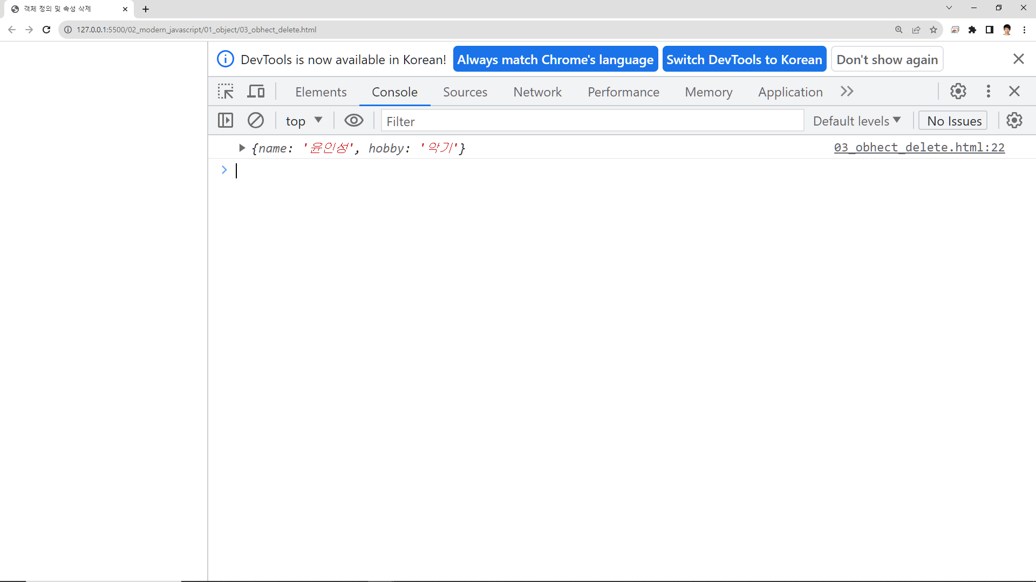
Task: Open the Default levels dropdown
Action: click(x=857, y=121)
